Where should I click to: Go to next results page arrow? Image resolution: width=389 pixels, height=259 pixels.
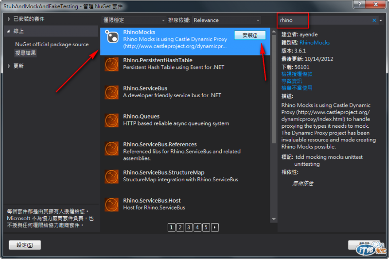pyautogui.click(x=215, y=227)
